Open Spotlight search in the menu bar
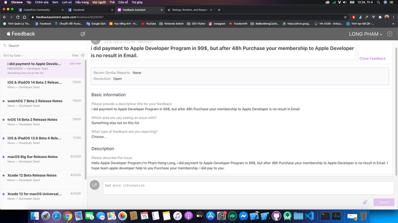 (x=378, y=2)
